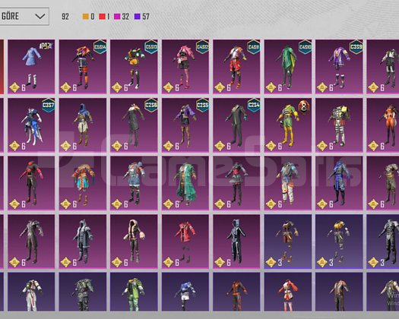Click gold crown icon on green long robe card
Viewport: 399px width, 319px height.
(168, 204)
